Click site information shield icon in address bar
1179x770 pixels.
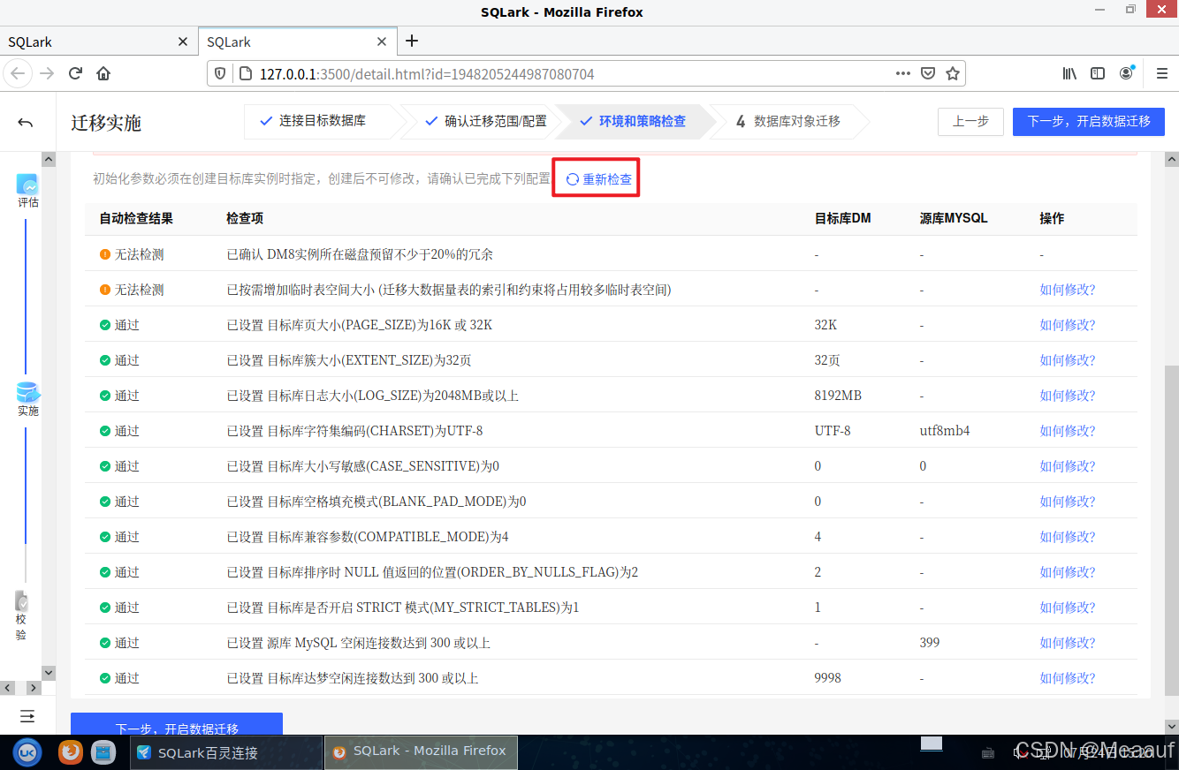[221, 74]
